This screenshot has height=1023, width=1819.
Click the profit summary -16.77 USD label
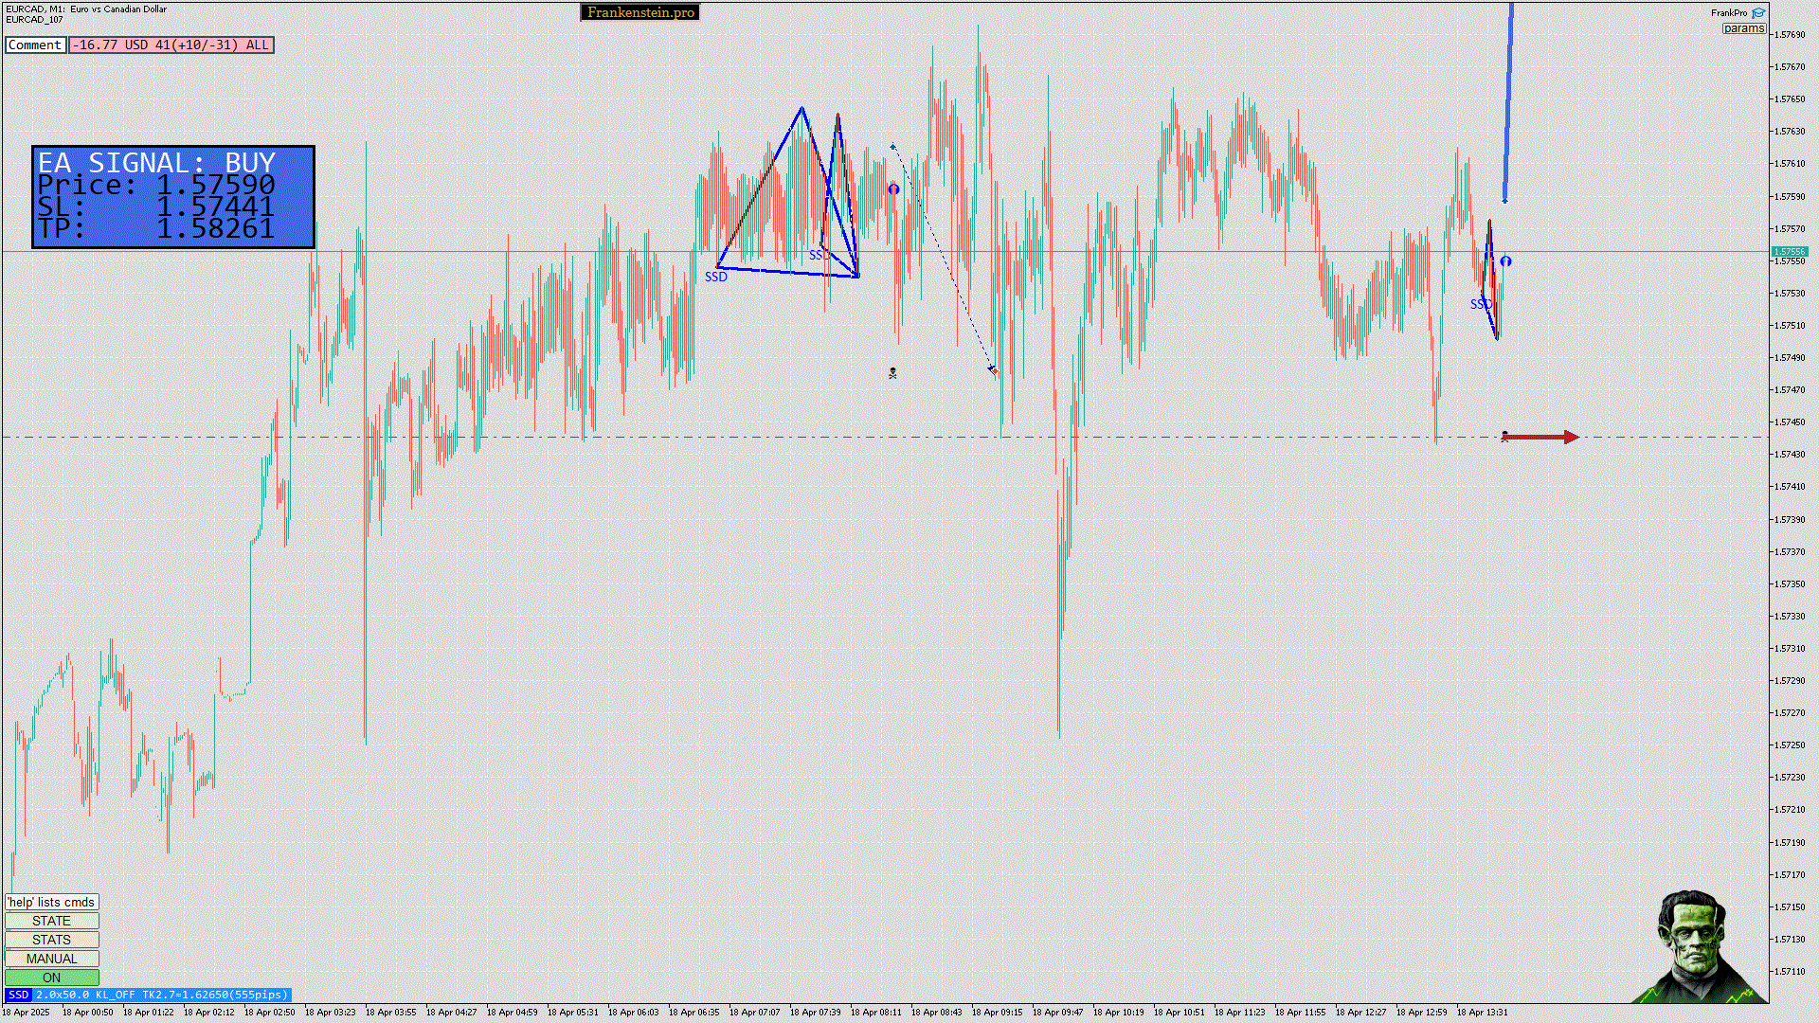171,45
